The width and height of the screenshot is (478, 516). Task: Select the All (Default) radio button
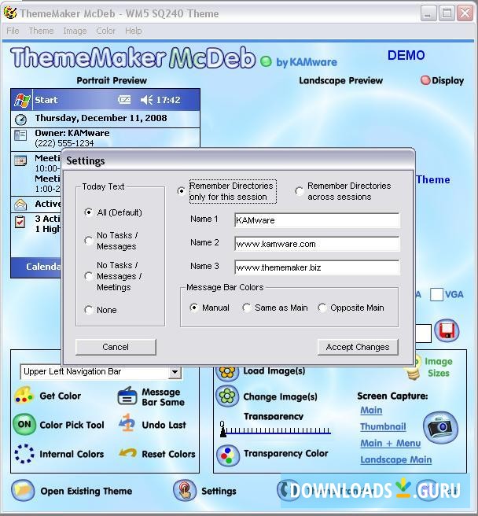[88, 212]
